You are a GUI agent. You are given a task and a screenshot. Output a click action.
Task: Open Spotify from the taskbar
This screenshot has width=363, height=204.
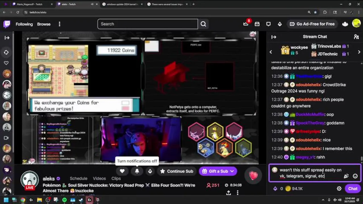(x=64, y=200)
